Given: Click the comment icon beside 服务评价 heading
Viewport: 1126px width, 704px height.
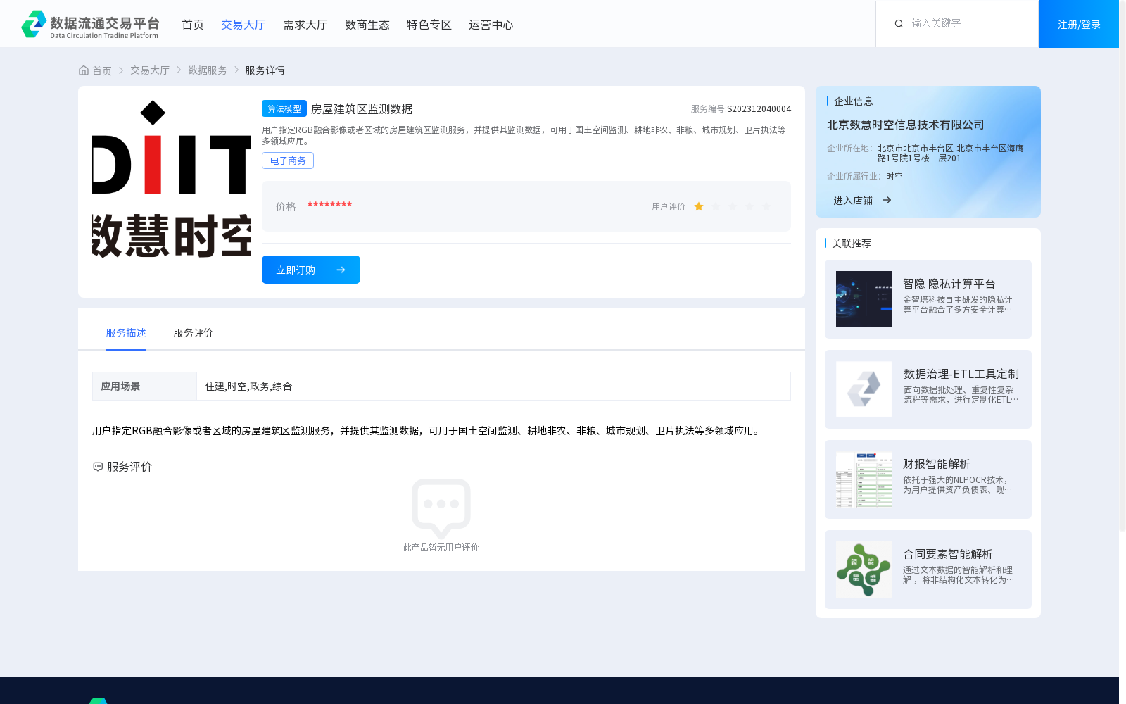Looking at the screenshot, I should pos(98,467).
